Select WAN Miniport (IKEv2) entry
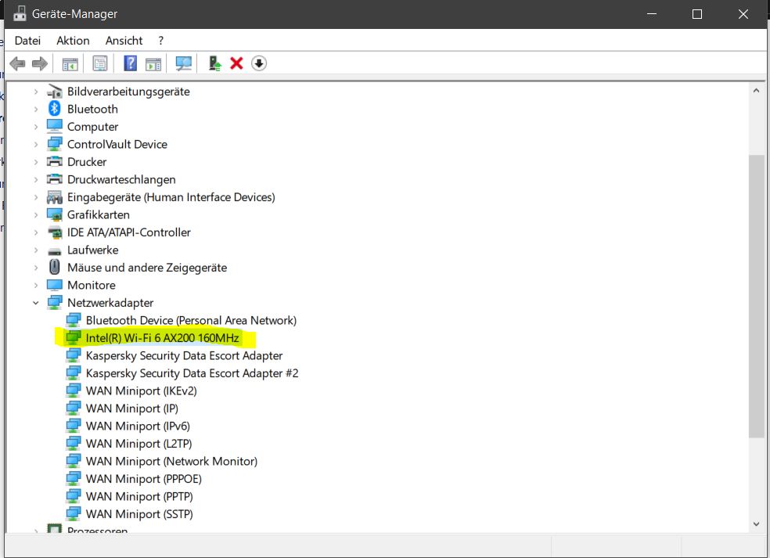 [x=141, y=391]
